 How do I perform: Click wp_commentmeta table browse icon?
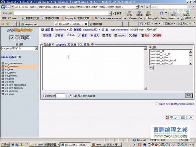point(3,63)
